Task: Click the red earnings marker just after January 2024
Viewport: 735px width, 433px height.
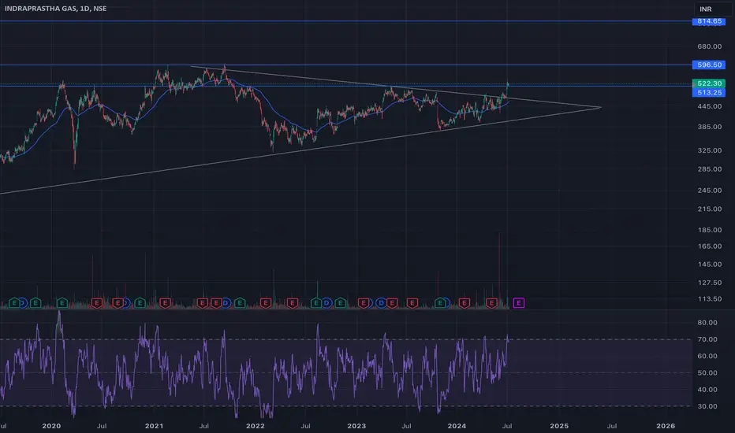Action: click(464, 303)
